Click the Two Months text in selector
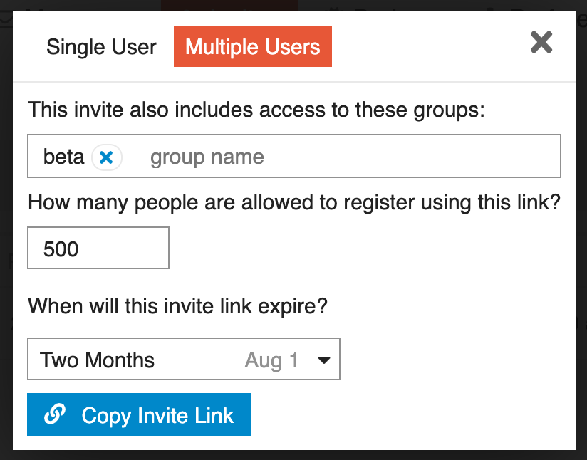The height and width of the screenshot is (460, 587). [x=98, y=360]
